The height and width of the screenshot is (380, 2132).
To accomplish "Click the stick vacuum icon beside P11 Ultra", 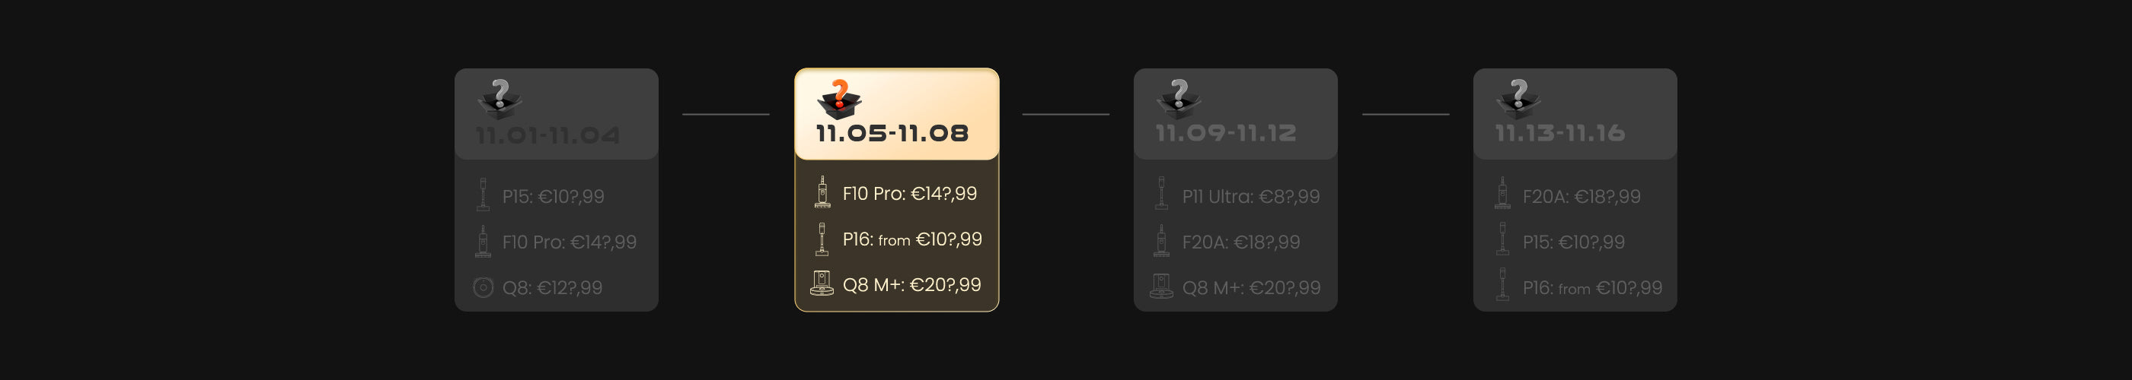I will point(1162,194).
